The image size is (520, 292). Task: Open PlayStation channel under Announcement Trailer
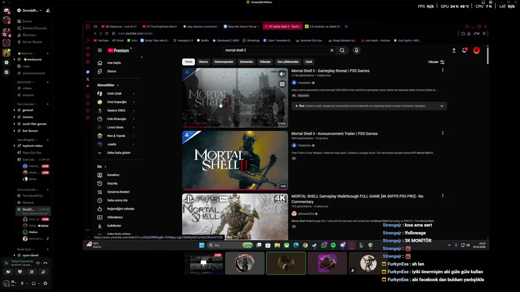(304, 145)
